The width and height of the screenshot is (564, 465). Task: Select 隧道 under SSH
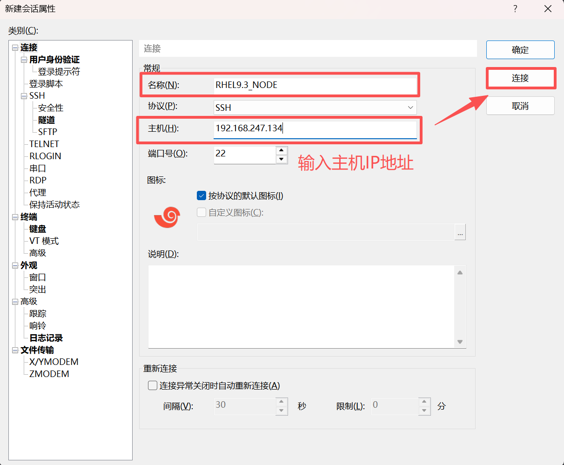[x=47, y=120]
